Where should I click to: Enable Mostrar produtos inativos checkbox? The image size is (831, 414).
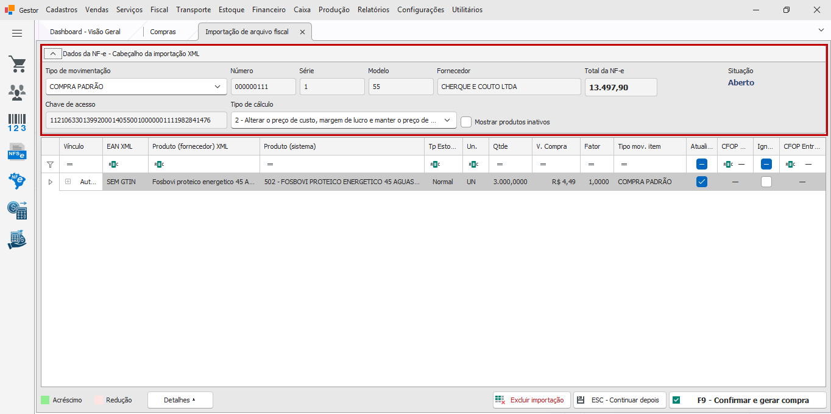click(x=467, y=122)
